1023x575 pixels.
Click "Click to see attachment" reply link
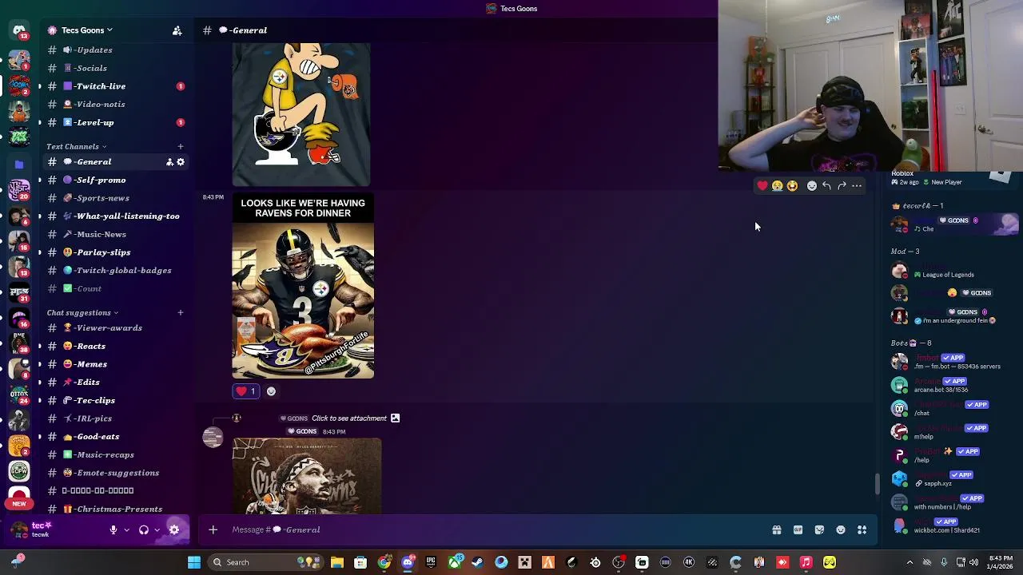[x=349, y=418]
